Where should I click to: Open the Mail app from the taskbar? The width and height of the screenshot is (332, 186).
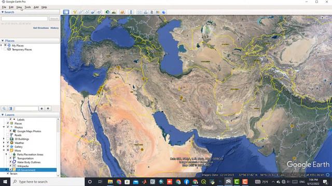[135, 181]
